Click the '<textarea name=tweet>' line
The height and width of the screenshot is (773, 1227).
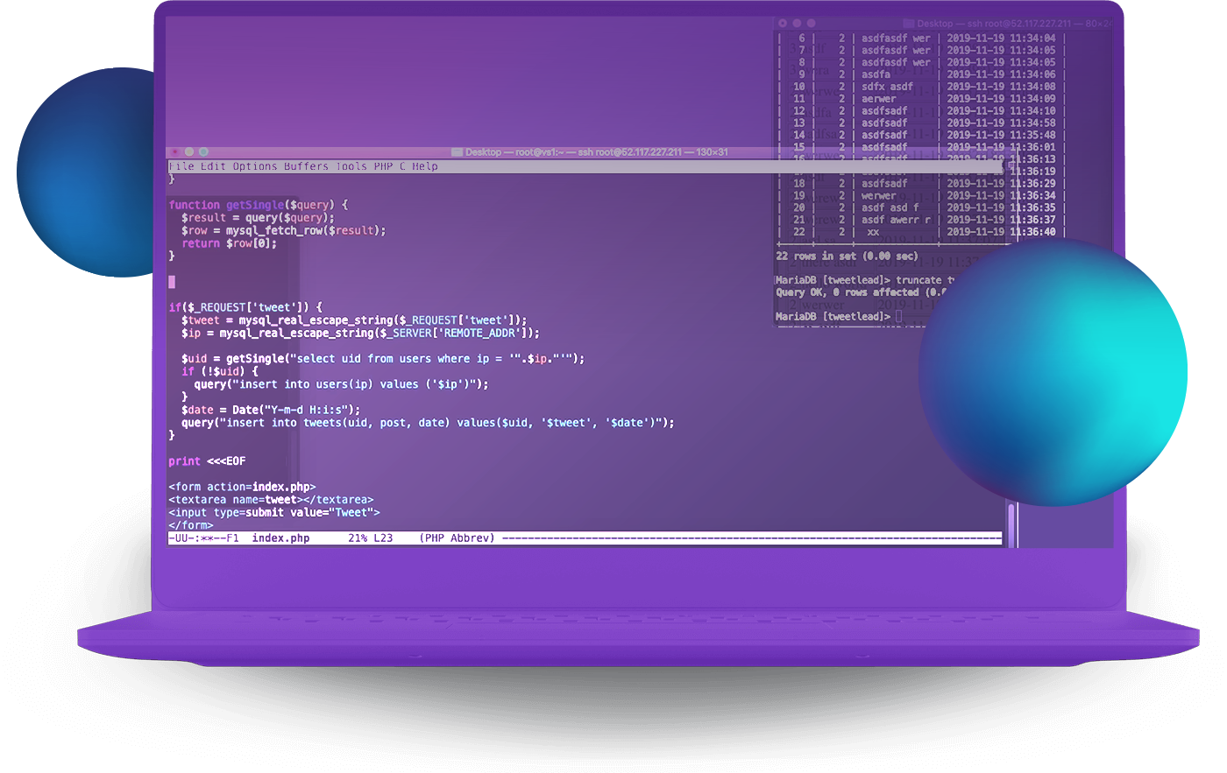(271, 500)
